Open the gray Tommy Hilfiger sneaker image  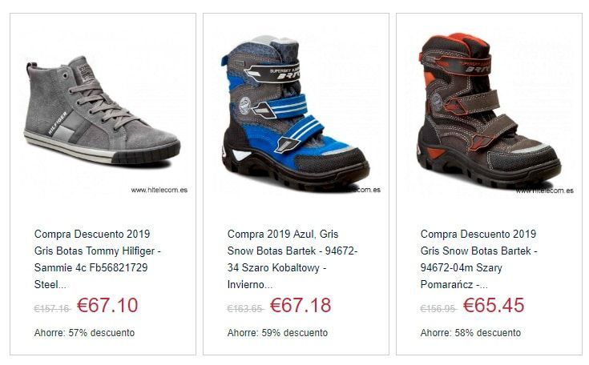pos(103,110)
